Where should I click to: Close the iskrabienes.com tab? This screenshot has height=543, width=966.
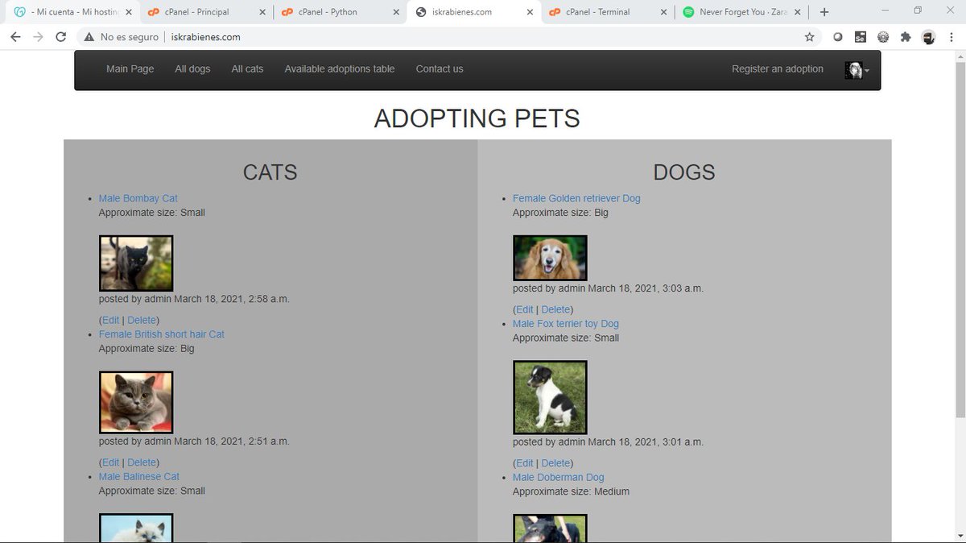[x=529, y=12]
